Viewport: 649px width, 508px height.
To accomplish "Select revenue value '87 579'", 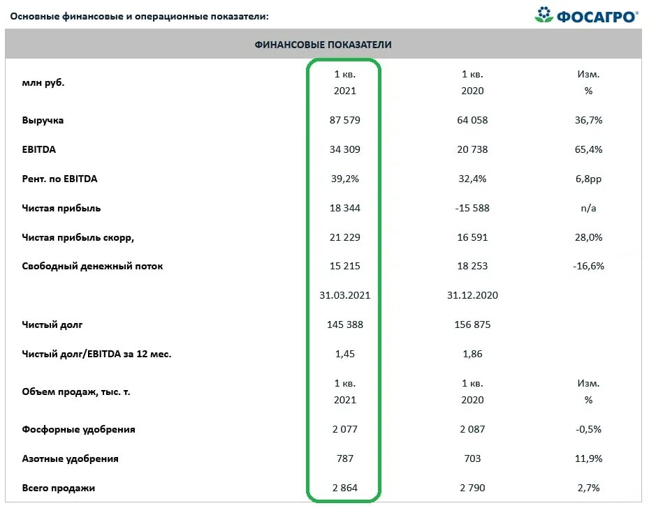I will 345,120.
